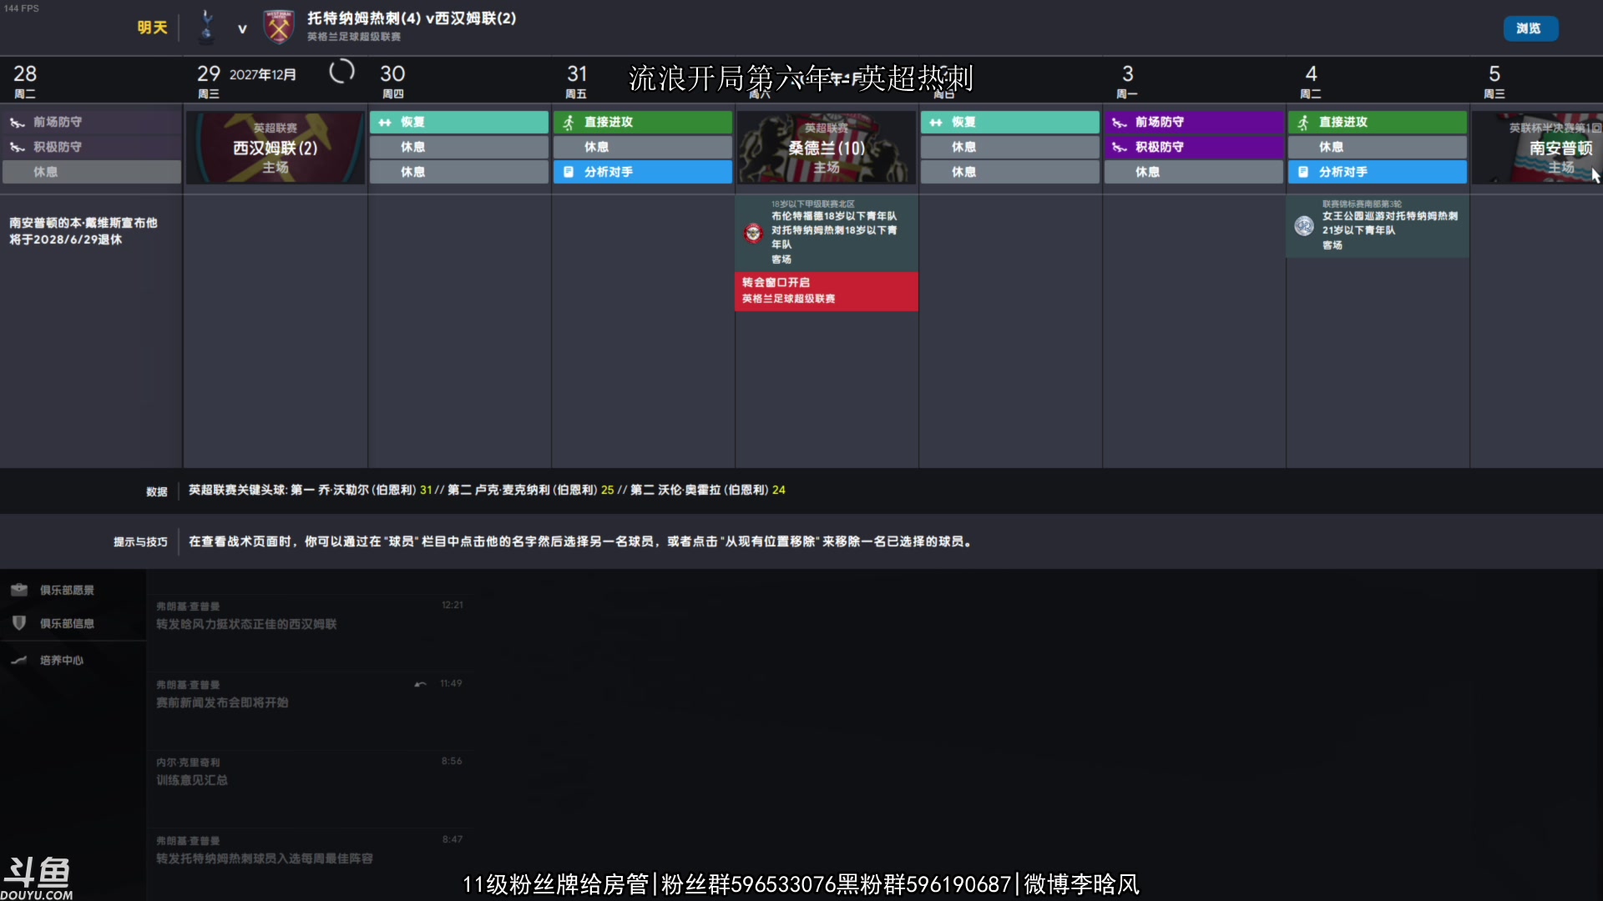Select 分析对手 session on Friday 31
The width and height of the screenshot is (1603, 901).
pos(643,172)
